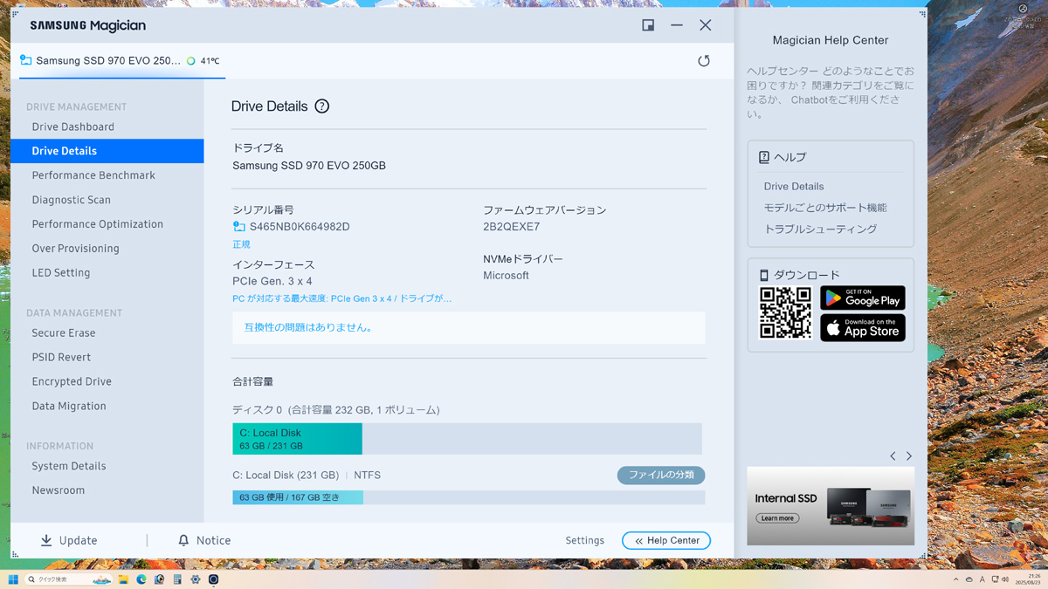Click the 正規 genuine link

point(241,244)
